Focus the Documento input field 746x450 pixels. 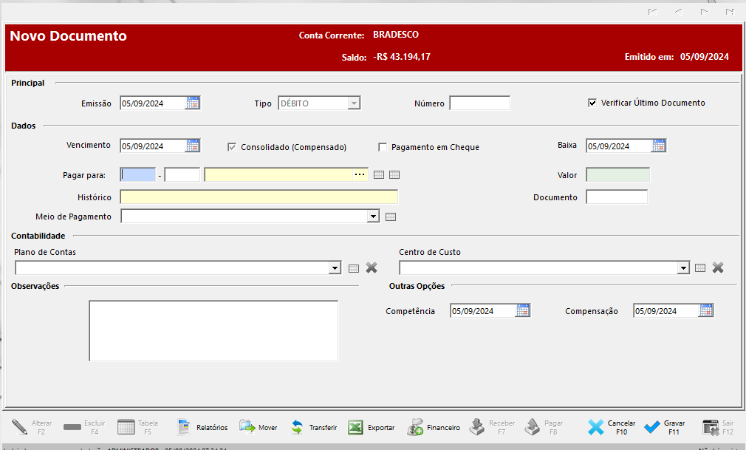(617, 197)
